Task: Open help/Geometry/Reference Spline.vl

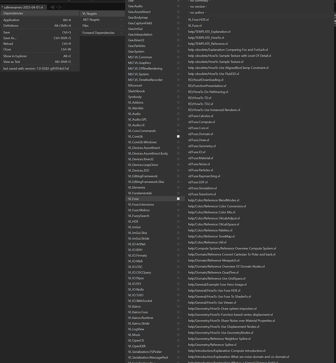Action: pyautogui.click(x=212, y=345)
